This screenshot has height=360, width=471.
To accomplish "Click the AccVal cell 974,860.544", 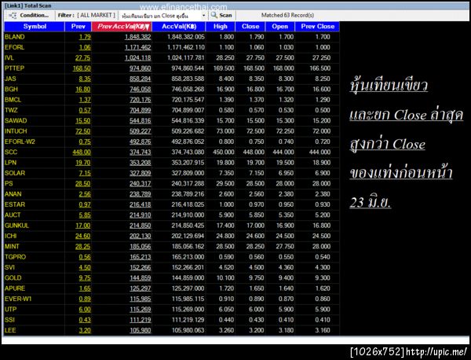I will (188, 68).
